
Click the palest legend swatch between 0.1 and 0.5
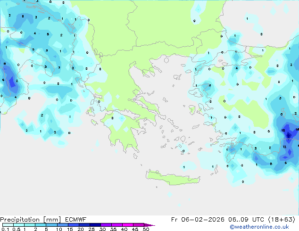8,225
